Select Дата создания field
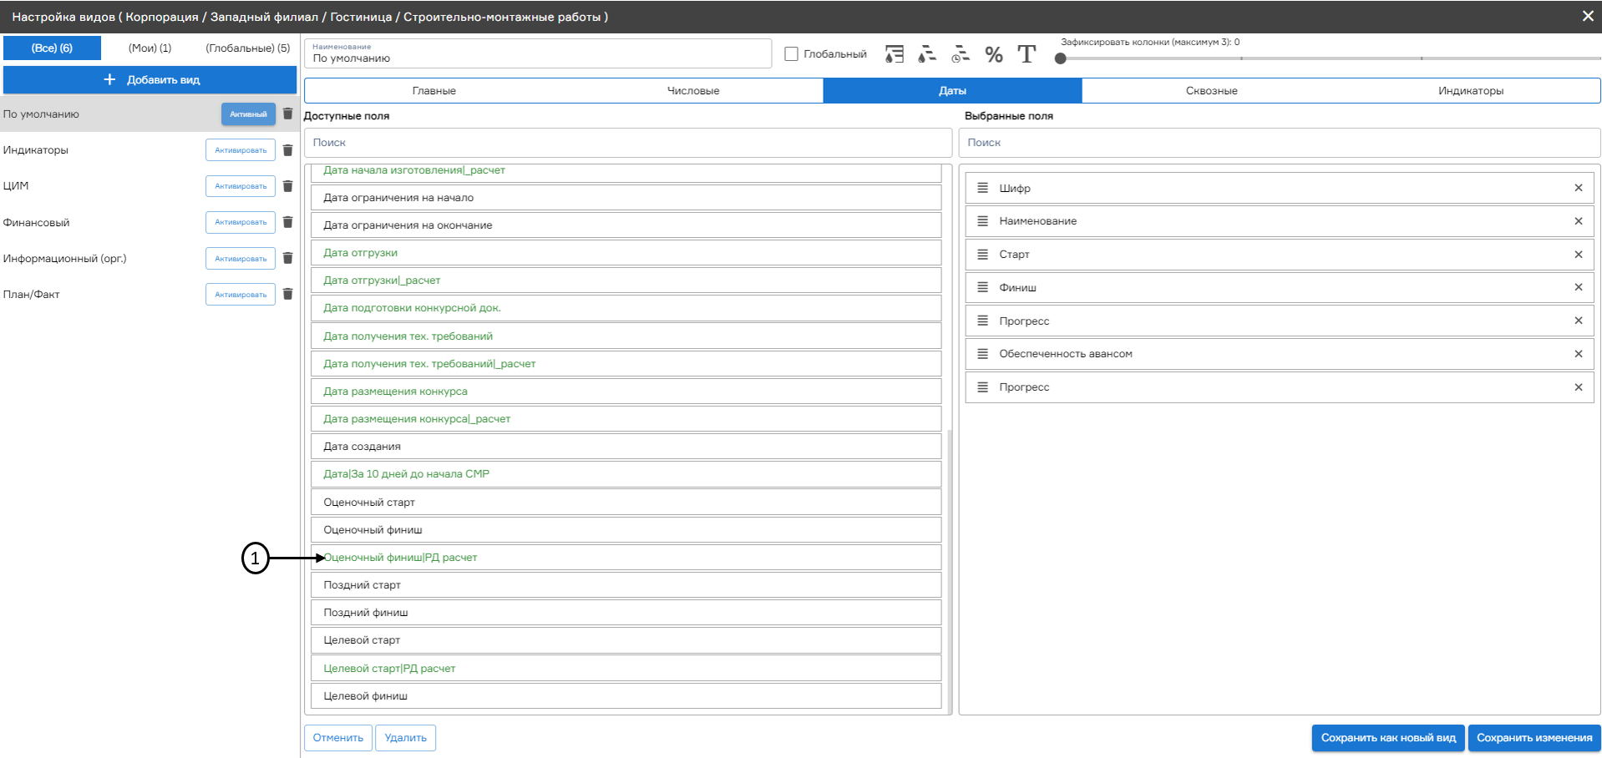This screenshot has height=758, width=1602. pos(626,447)
